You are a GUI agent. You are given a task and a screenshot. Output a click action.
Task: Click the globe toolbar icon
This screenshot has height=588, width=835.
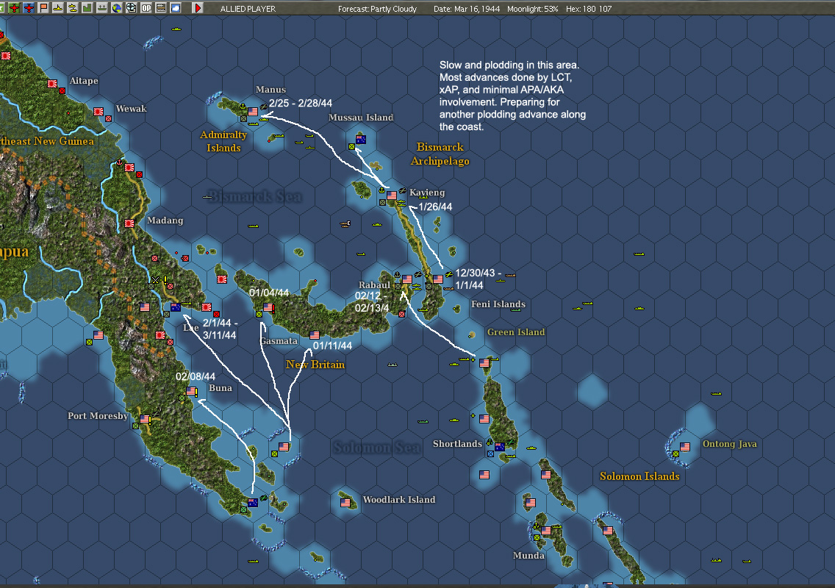(116, 8)
